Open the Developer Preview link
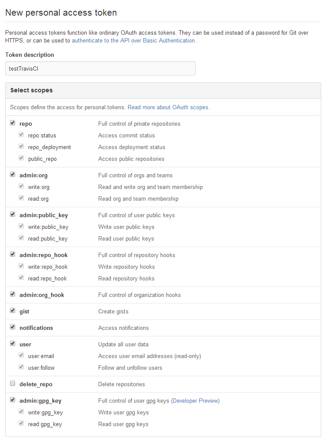The height and width of the screenshot is (443, 326). (195, 401)
